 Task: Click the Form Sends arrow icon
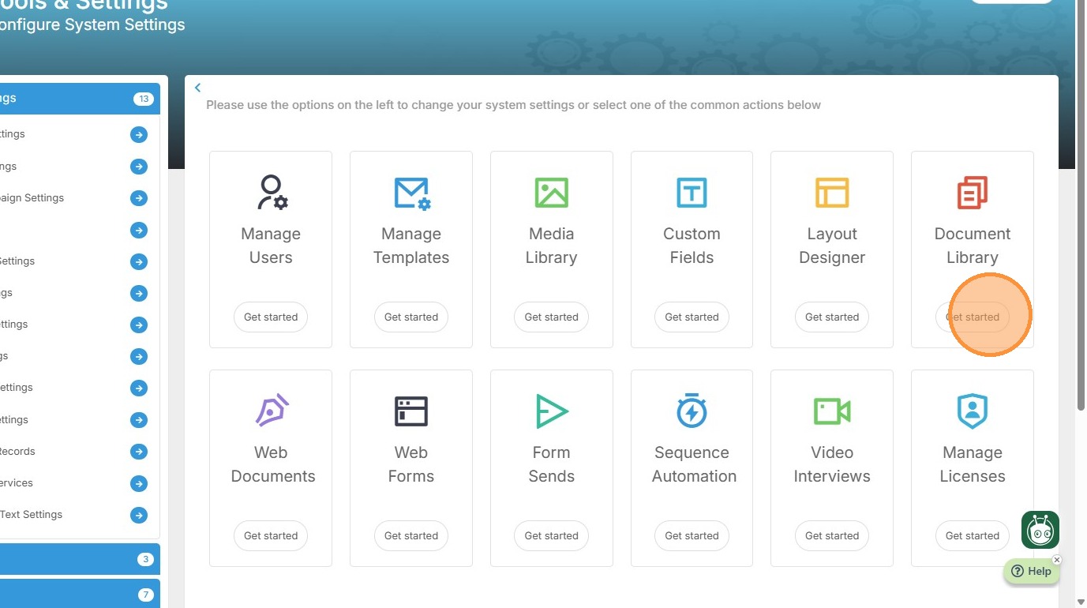[x=551, y=411]
